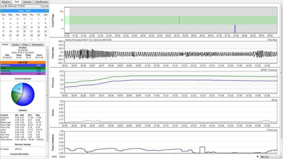Go to previous day with left arrow

click(2, 6)
